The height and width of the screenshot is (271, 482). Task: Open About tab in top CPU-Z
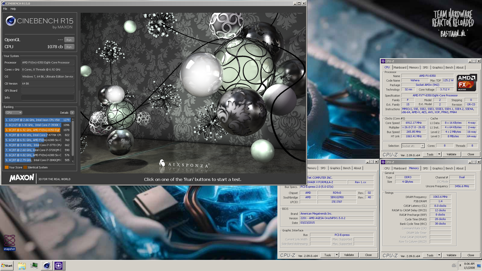460,67
